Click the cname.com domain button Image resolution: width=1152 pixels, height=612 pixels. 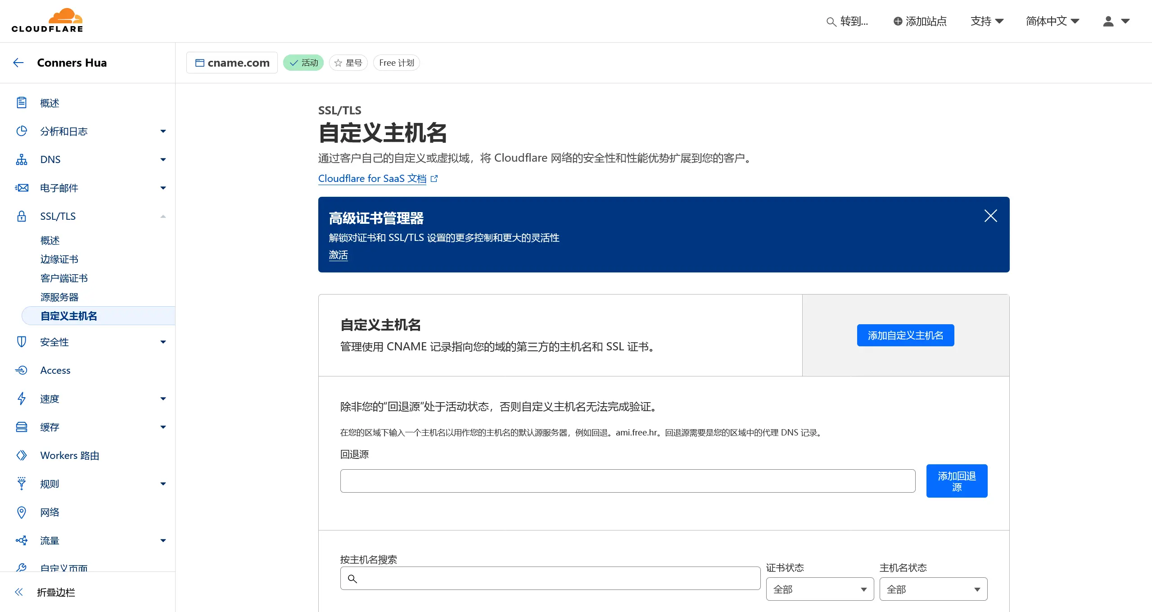(x=232, y=63)
